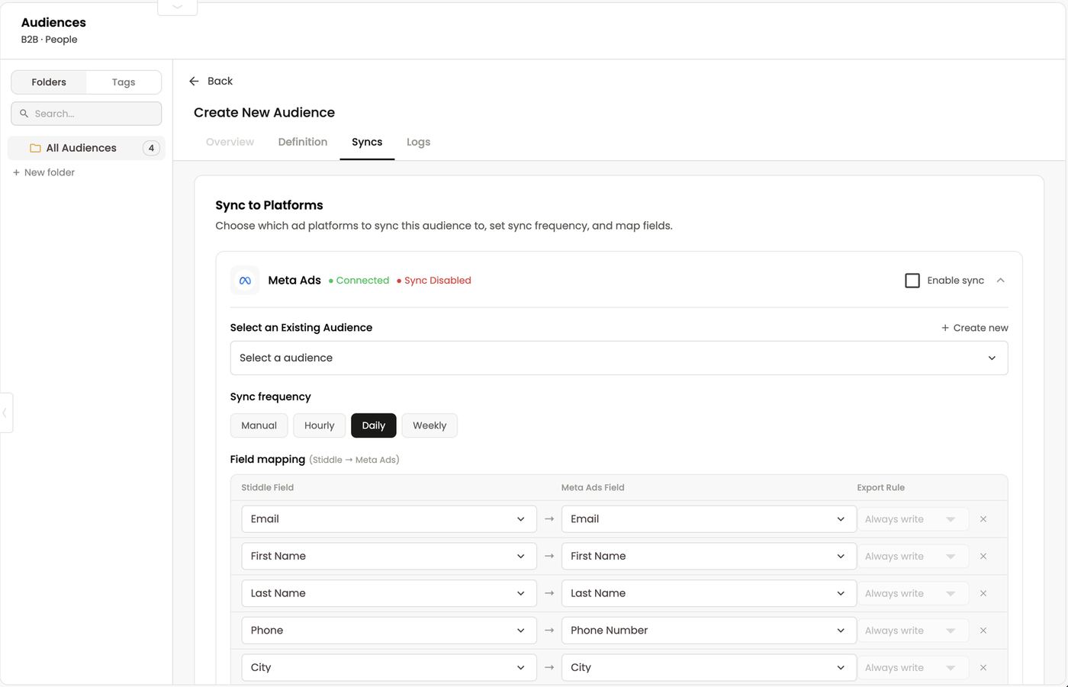The height and width of the screenshot is (687, 1068).
Task: Switch to the Definition tab
Action: (x=303, y=142)
